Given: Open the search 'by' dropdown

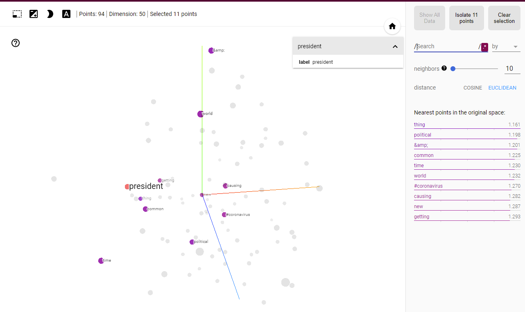Looking at the screenshot, I should [505, 47].
